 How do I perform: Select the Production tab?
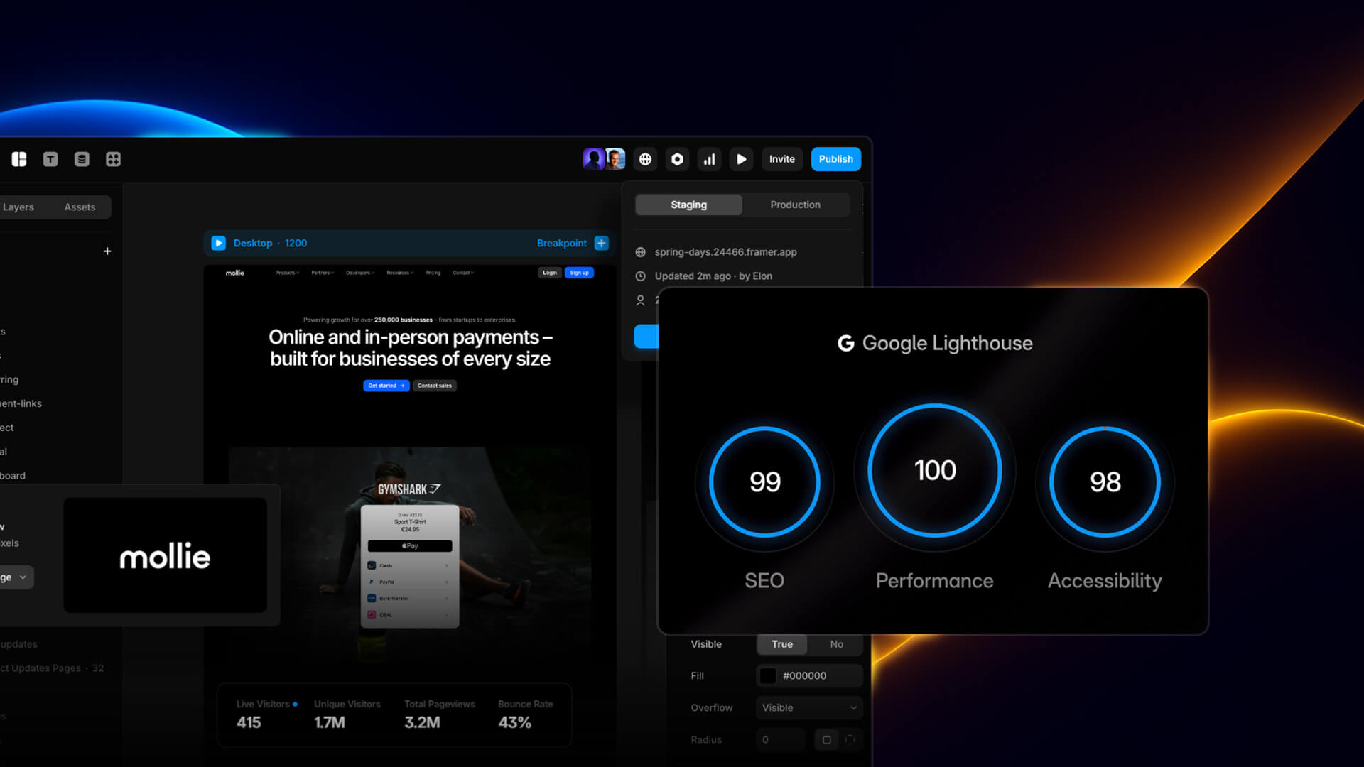coord(795,205)
